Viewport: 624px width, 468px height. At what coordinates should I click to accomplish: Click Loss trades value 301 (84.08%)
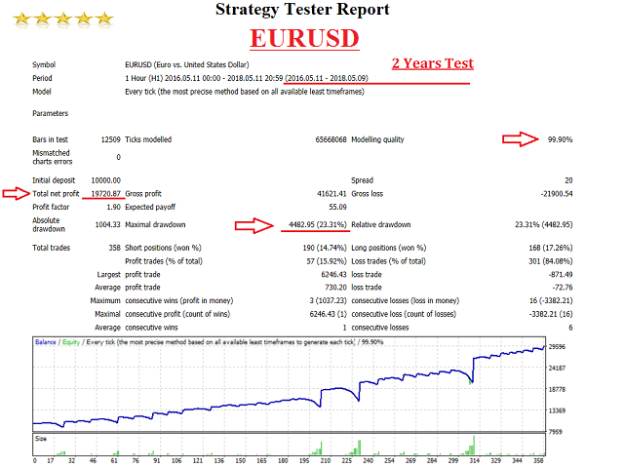pos(551,261)
